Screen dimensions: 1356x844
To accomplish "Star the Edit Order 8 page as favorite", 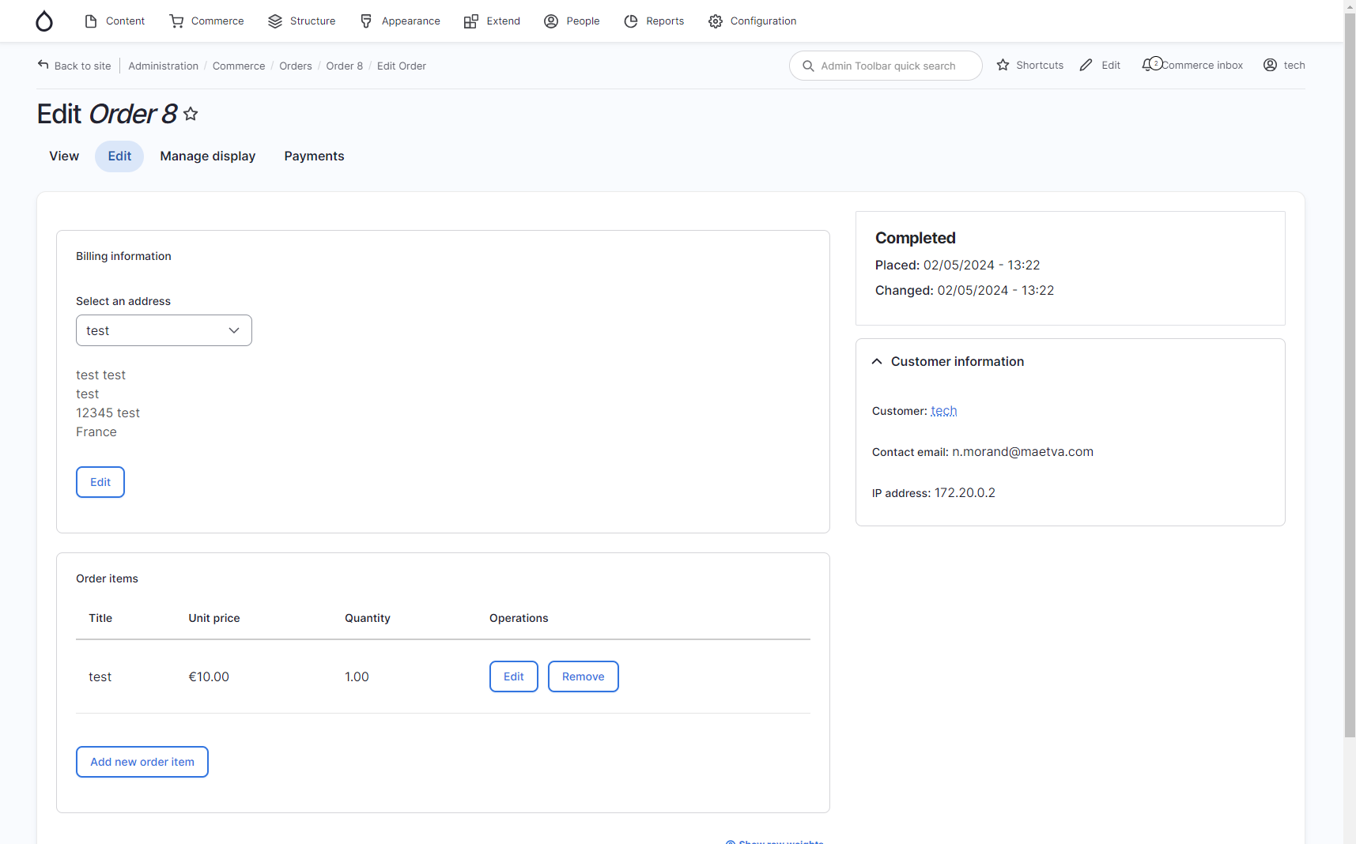I will pyautogui.click(x=191, y=114).
